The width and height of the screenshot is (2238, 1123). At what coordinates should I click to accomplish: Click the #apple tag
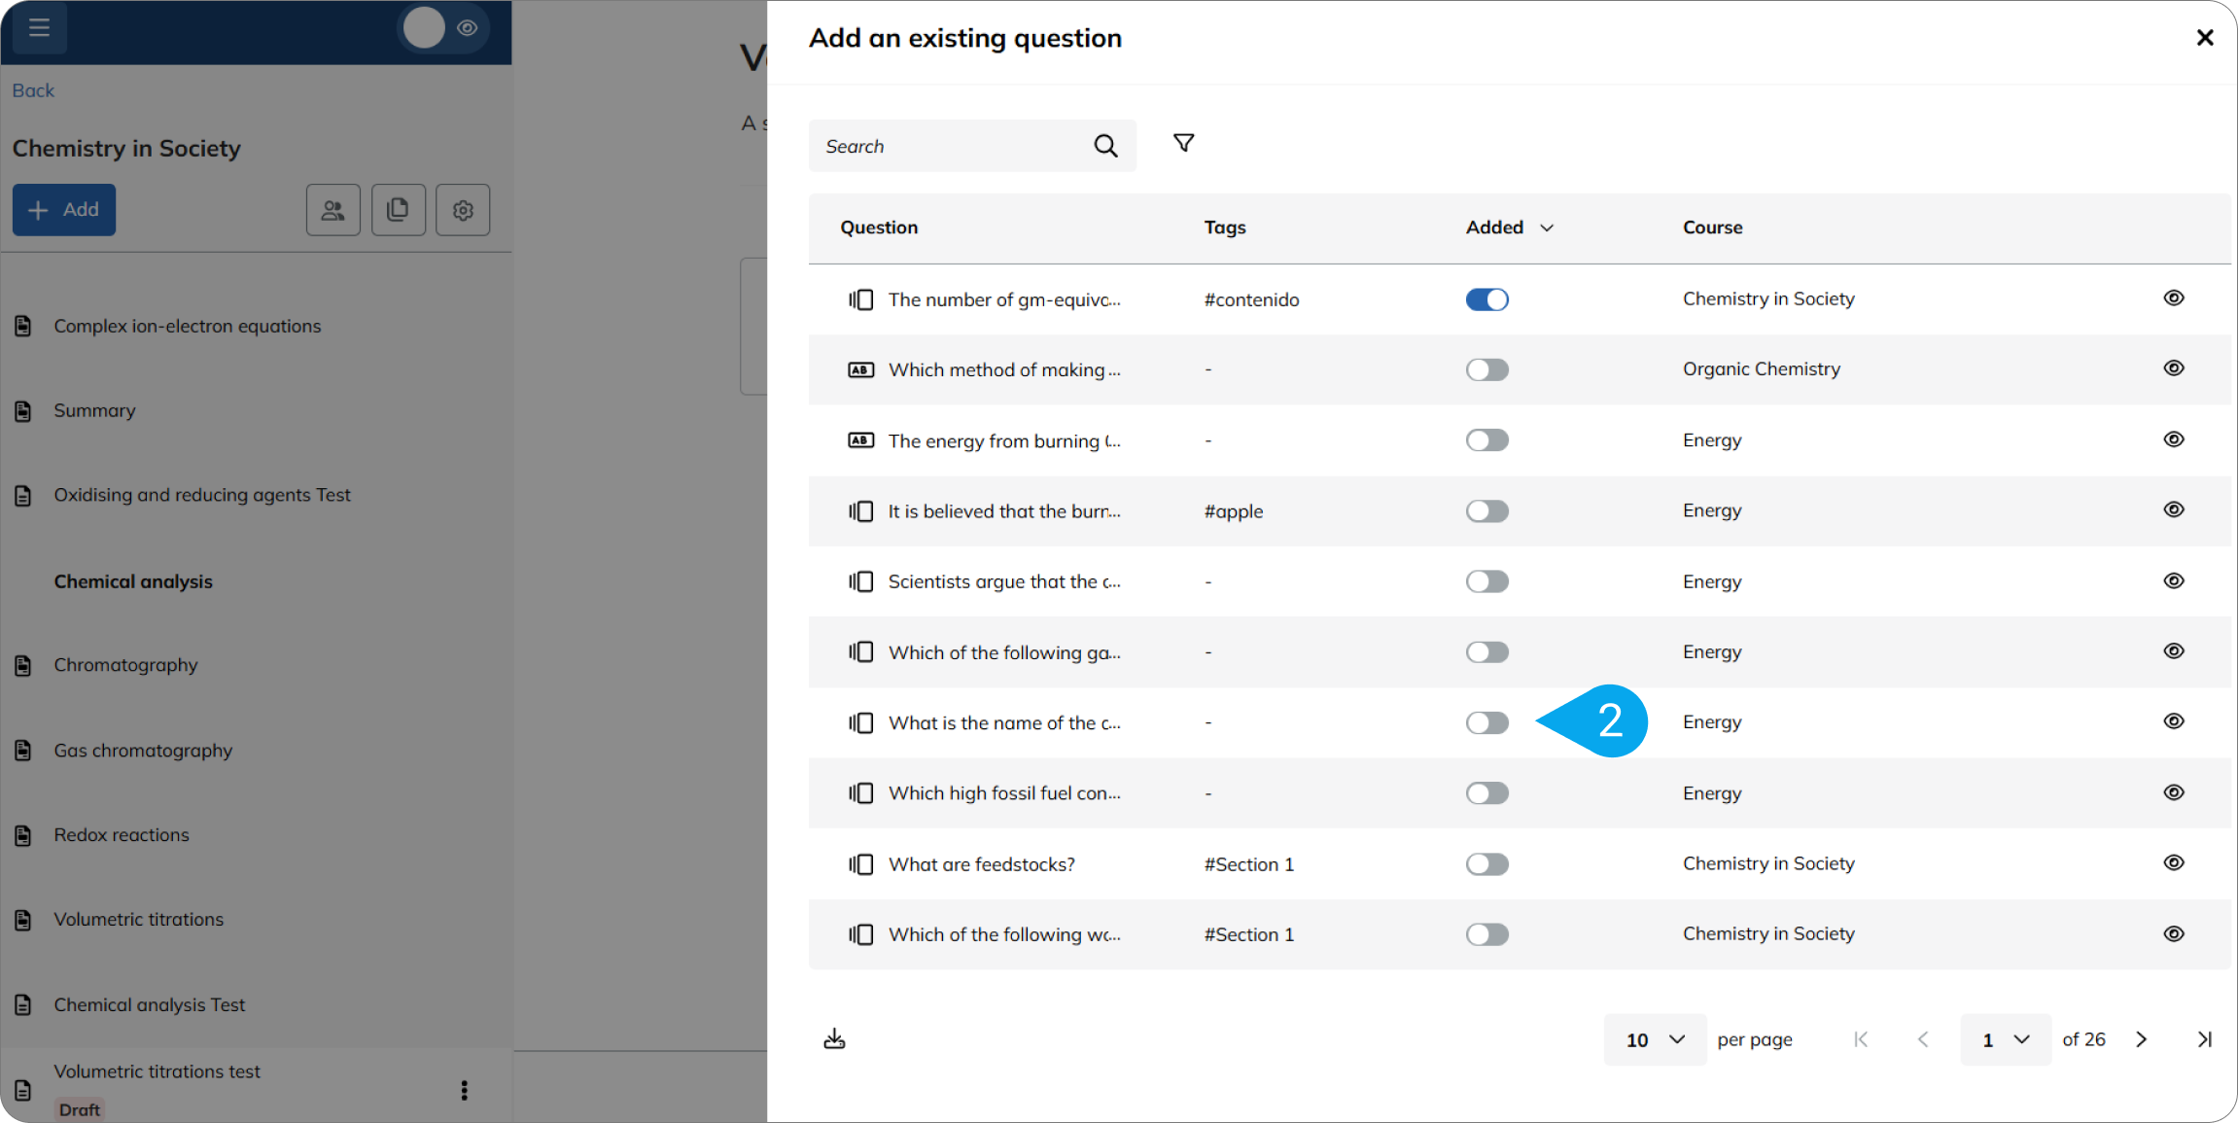pos(1233,511)
